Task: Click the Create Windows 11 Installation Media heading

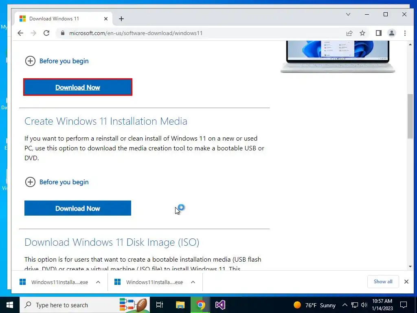Action: tap(106, 121)
